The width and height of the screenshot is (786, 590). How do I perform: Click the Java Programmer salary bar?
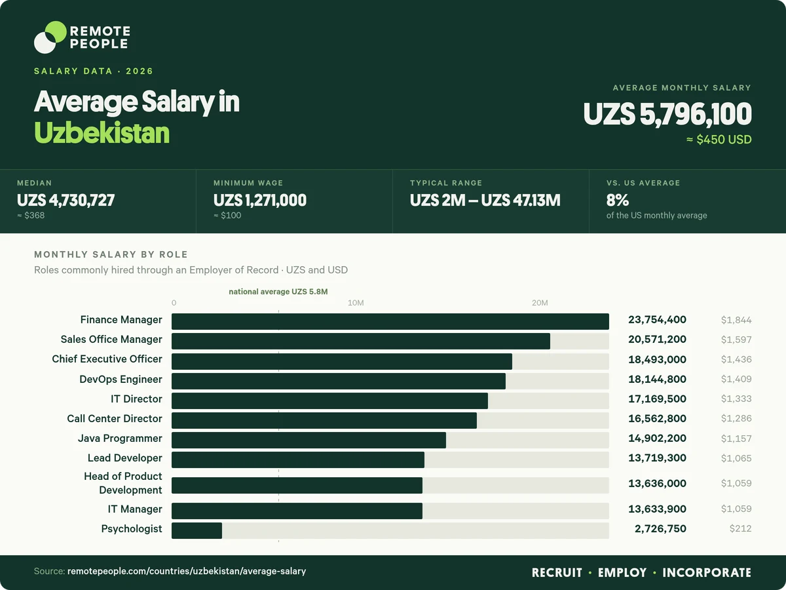[x=309, y=440]
